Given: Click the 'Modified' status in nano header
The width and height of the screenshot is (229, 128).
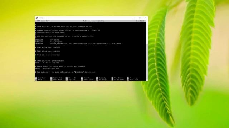Looking at the screenshot, I should click(140, 21).
